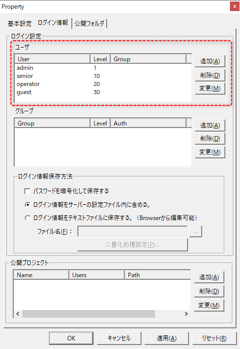Click 削除(D) button in グループ section
240x349 pixels.
[x=210, y=139]
